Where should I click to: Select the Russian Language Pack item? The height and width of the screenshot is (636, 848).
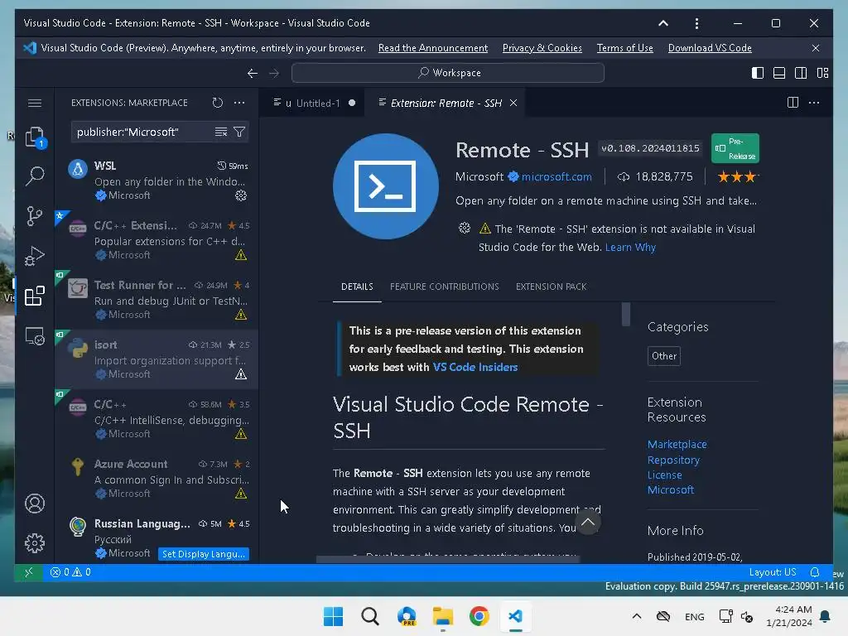tap(157, 538)
